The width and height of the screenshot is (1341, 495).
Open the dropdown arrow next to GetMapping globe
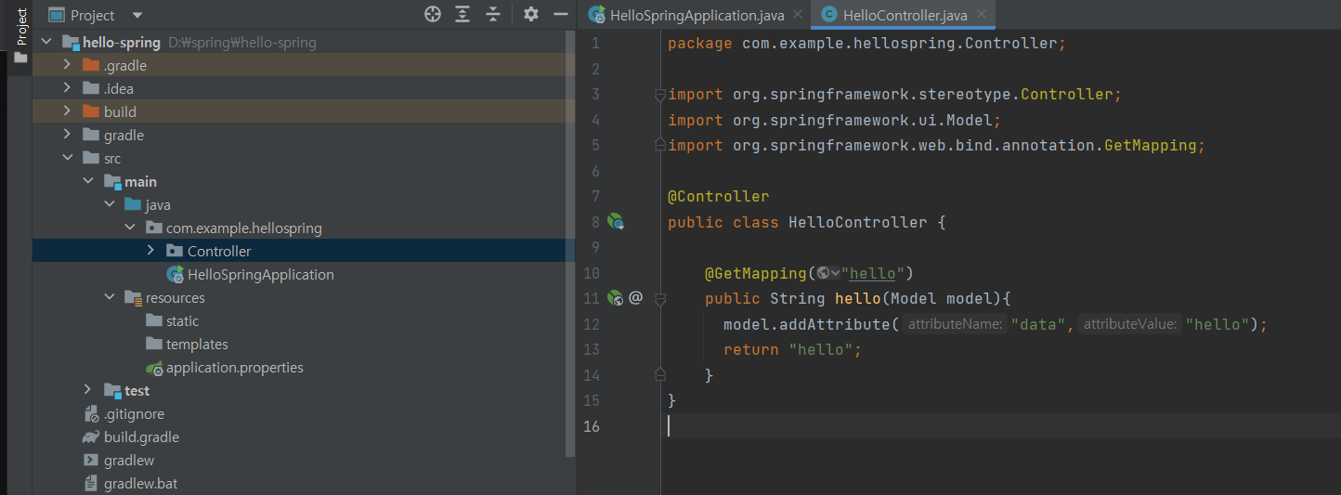835,273
